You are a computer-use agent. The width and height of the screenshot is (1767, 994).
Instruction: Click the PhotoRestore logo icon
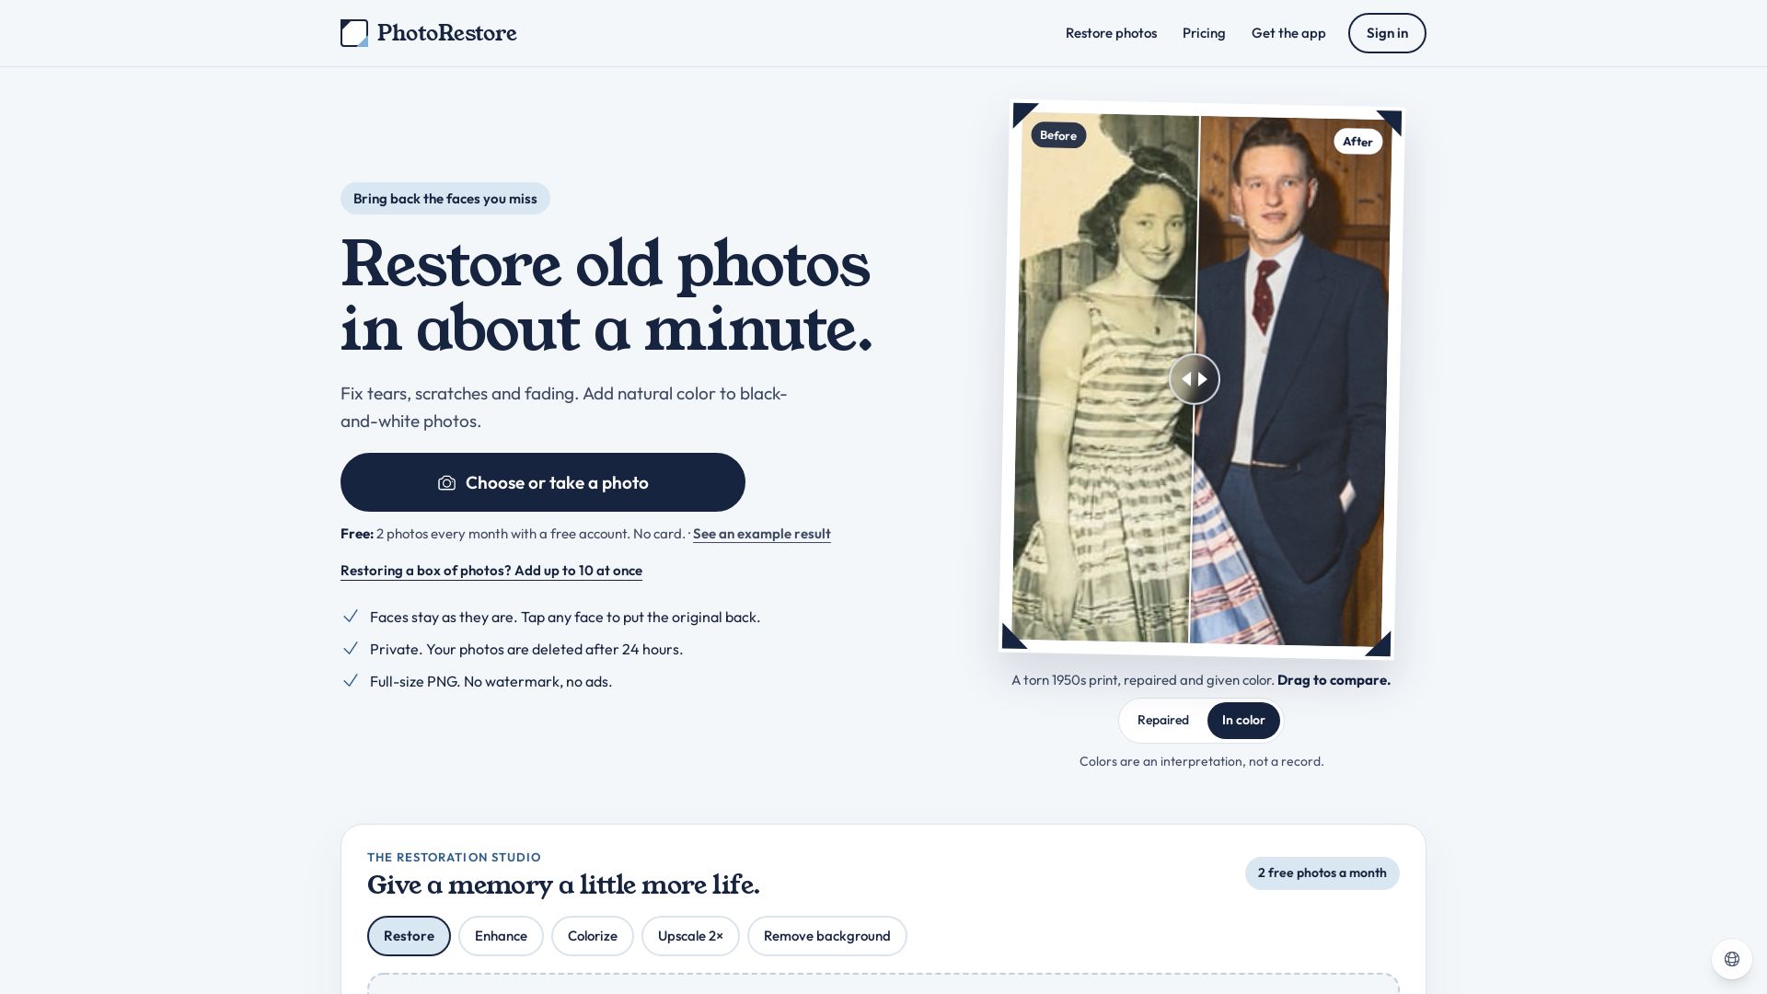(354, 33)
